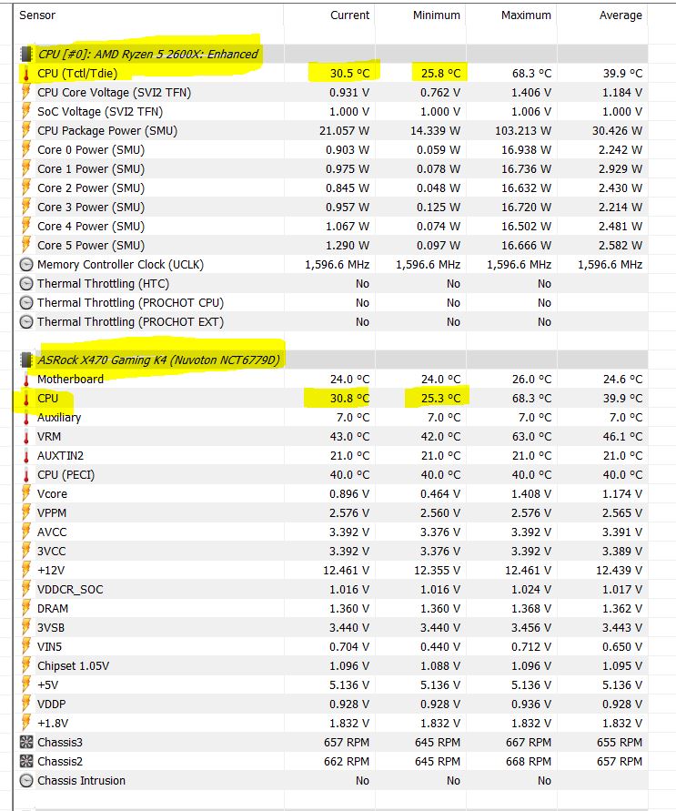Screen dimensions: 676x811
Task: Select the ASRock X470 Gaming K4 group row
Action: point(331,360)
